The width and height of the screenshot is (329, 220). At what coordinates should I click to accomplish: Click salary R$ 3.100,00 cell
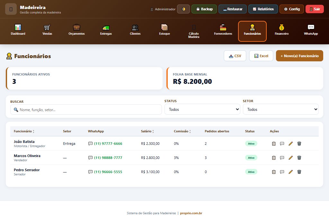coord(150,172)
